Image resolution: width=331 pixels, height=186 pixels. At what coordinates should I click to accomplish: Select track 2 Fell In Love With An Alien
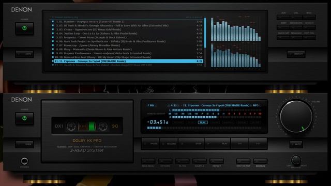[127, 25]
